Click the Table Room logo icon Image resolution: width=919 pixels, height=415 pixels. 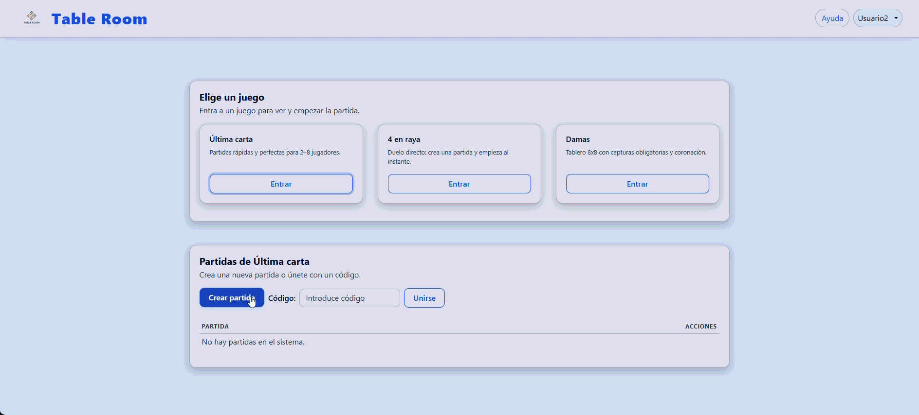pyautogui.click(x=32, y=18)
